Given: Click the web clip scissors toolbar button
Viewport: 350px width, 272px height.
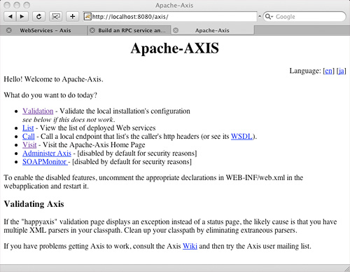Looking at the screenshot, I should pos(55,17).
